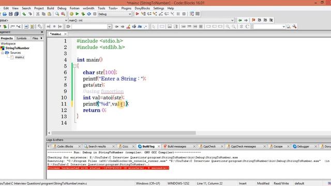Image resolution: width=331 pixels, height=186 pixels.
Task: Click the 'Line 11, Column 22' status text
Action: coord(209,183)
